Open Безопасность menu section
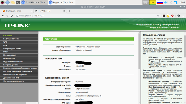 click(x=19, y=58)
